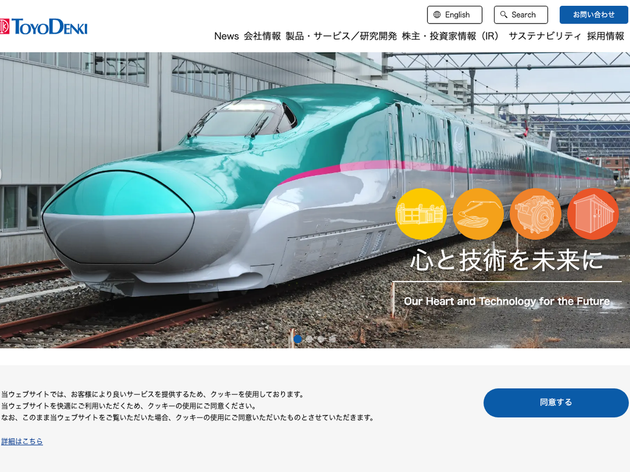Go to first carousel slide dot
This screenshot has width=630, height=472.
[298, 339]
